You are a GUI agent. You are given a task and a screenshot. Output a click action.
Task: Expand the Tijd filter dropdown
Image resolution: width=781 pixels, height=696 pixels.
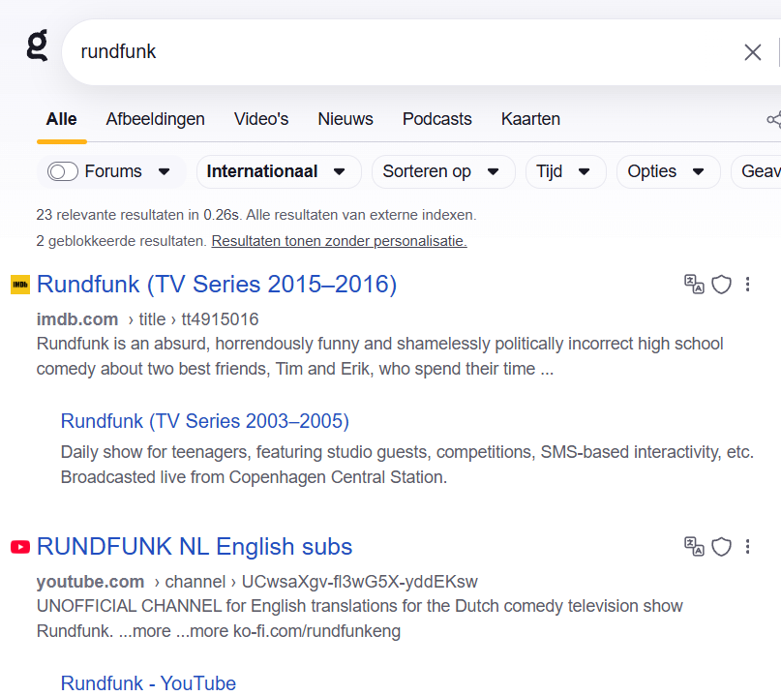click(565, 171)
